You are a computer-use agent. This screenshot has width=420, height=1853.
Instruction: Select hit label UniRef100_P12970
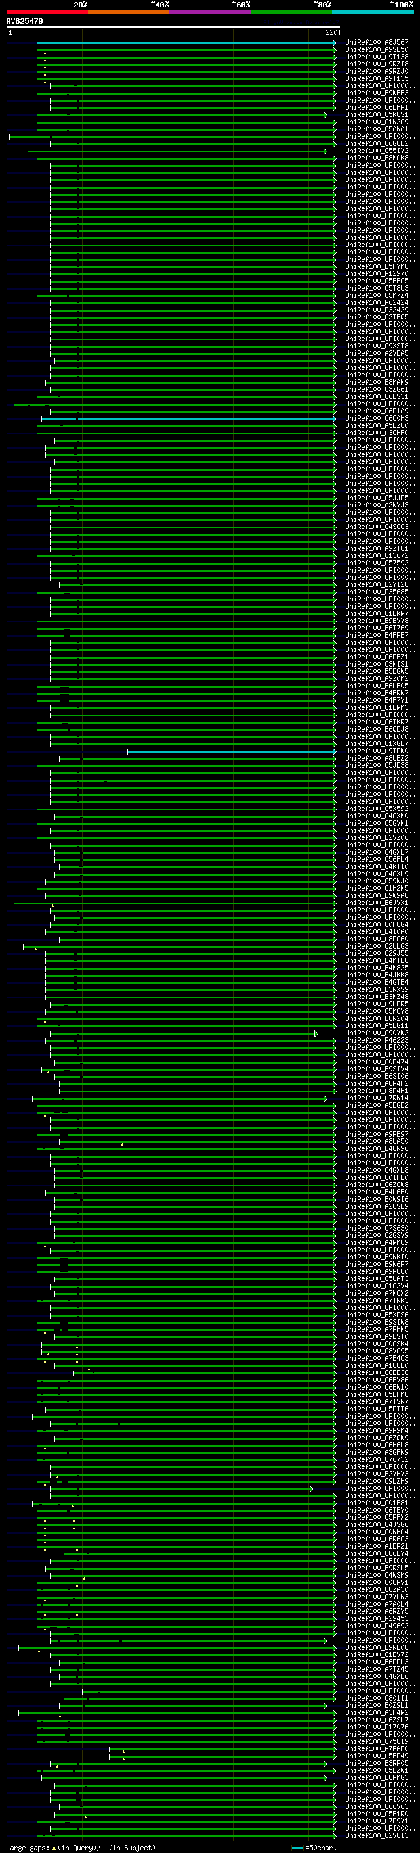coord(376,274)
